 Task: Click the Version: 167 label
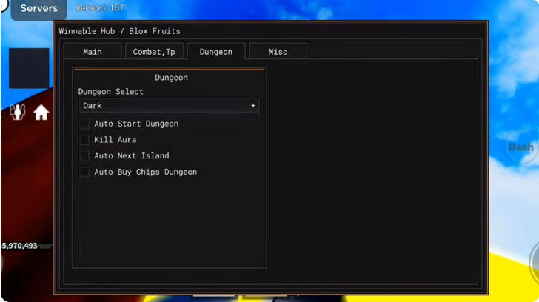[99, 8]
